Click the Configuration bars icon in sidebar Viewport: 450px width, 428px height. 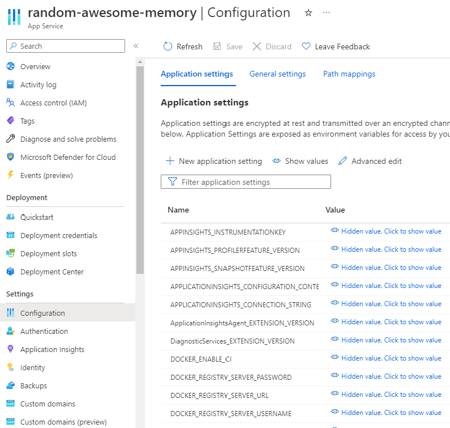(x=11, y=313)
